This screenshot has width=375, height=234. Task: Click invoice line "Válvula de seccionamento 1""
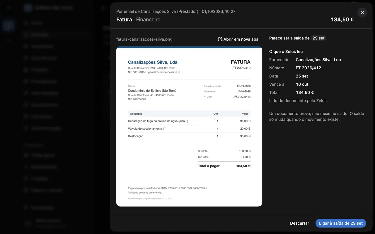tap(147, 129)
